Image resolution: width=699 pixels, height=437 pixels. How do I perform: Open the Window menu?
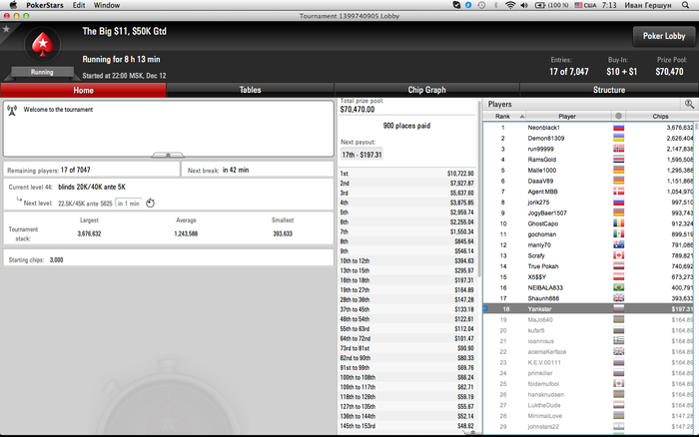(107, 5)
